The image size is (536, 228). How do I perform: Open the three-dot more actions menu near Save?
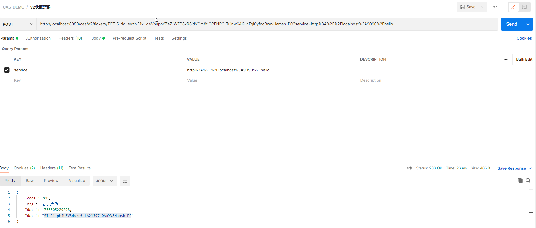tap(495, 7)
